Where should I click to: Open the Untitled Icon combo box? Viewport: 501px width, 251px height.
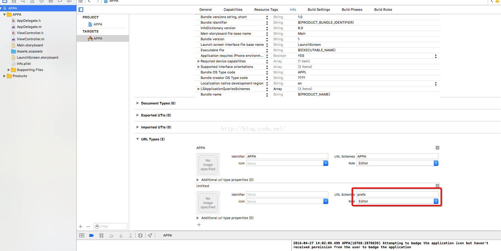click(287, 202)
